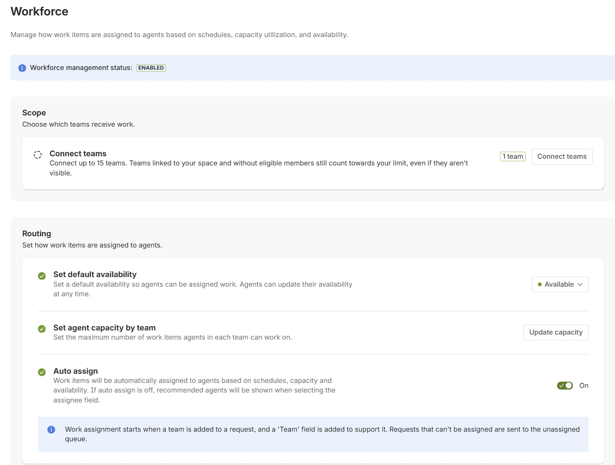615x465 pixels.
Task: Click the 1 team badge
Action: click(x=513, y=157)
